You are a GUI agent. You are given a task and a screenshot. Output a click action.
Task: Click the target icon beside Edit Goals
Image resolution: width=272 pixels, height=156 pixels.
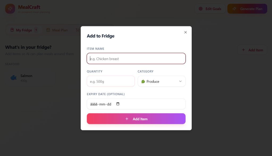point(201,9)
